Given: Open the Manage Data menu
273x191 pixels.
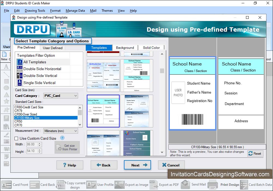Looking at the screenshot, I should (75, 11).
